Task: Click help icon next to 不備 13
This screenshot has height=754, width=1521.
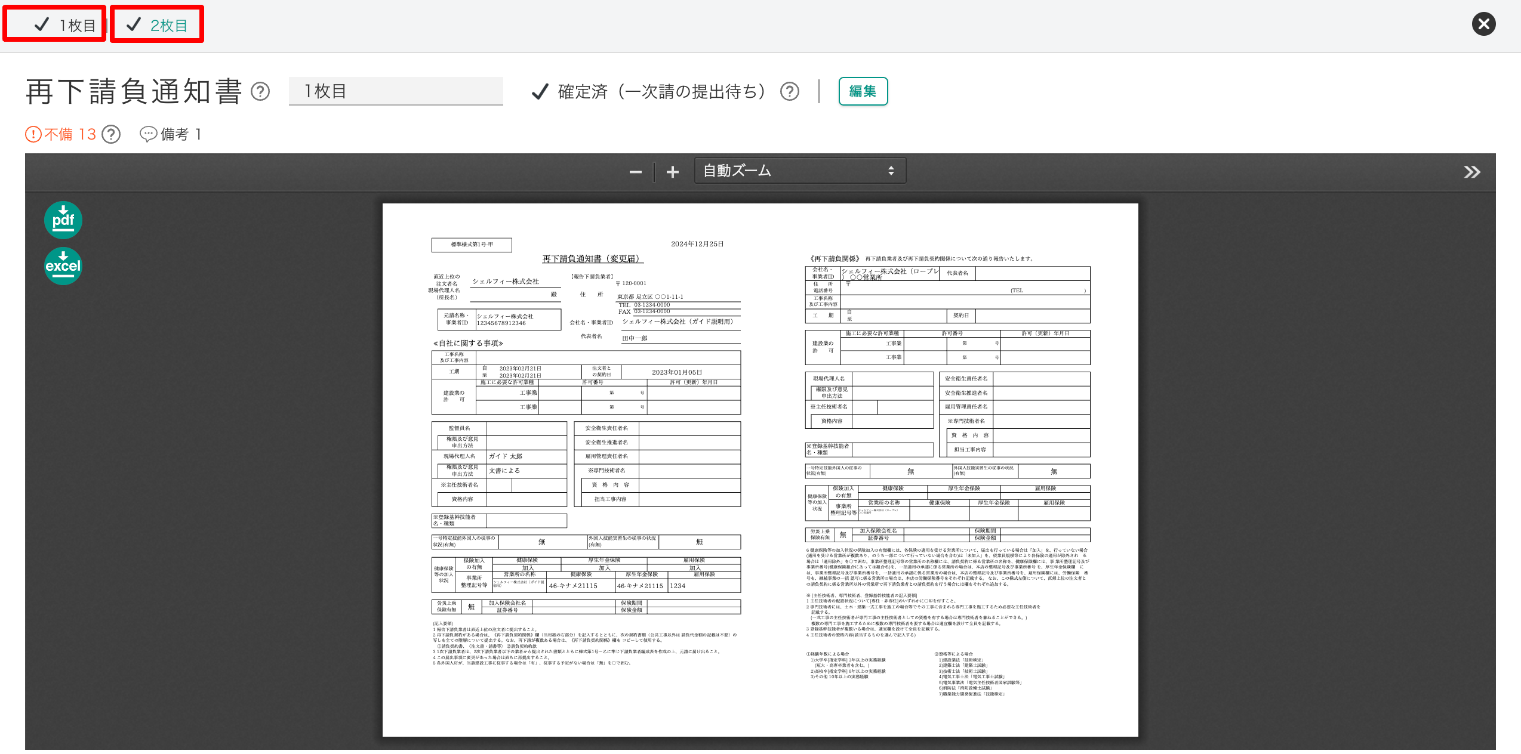Action: pos(111,134)
